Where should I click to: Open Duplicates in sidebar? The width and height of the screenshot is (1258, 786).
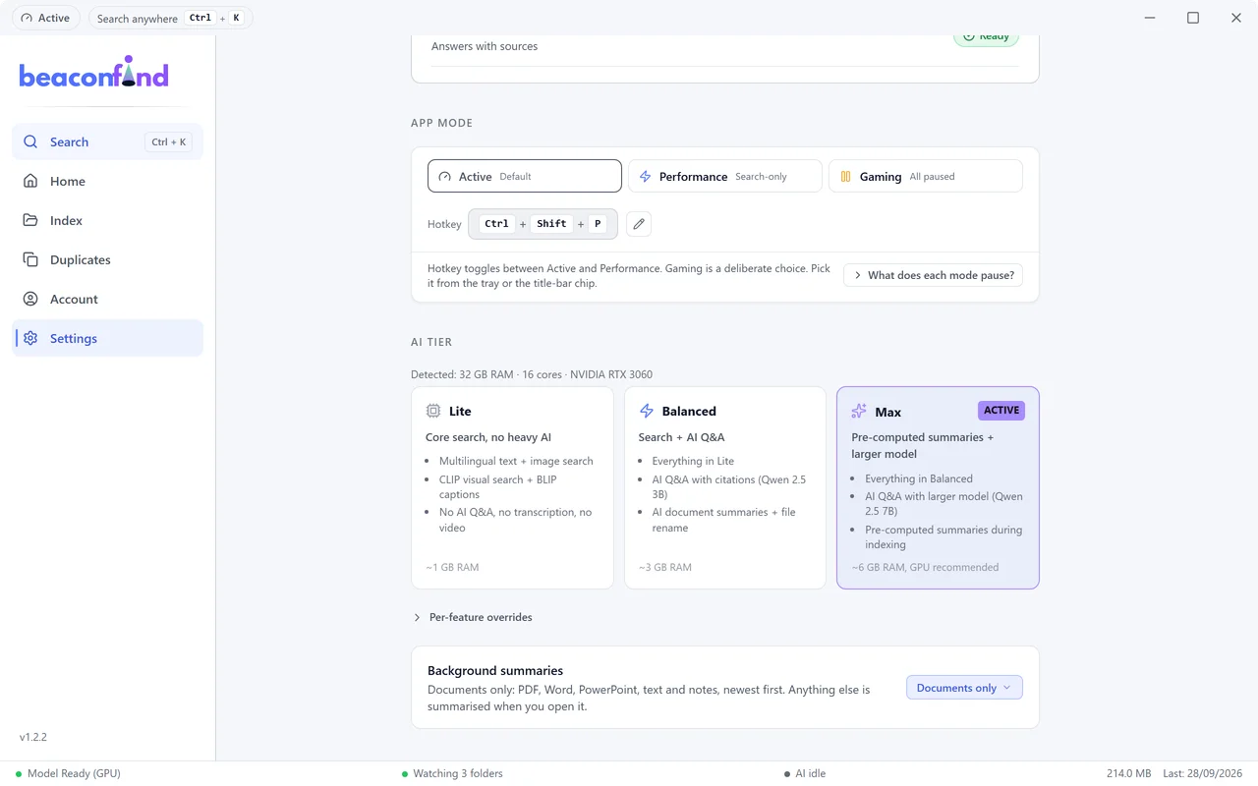107,259
